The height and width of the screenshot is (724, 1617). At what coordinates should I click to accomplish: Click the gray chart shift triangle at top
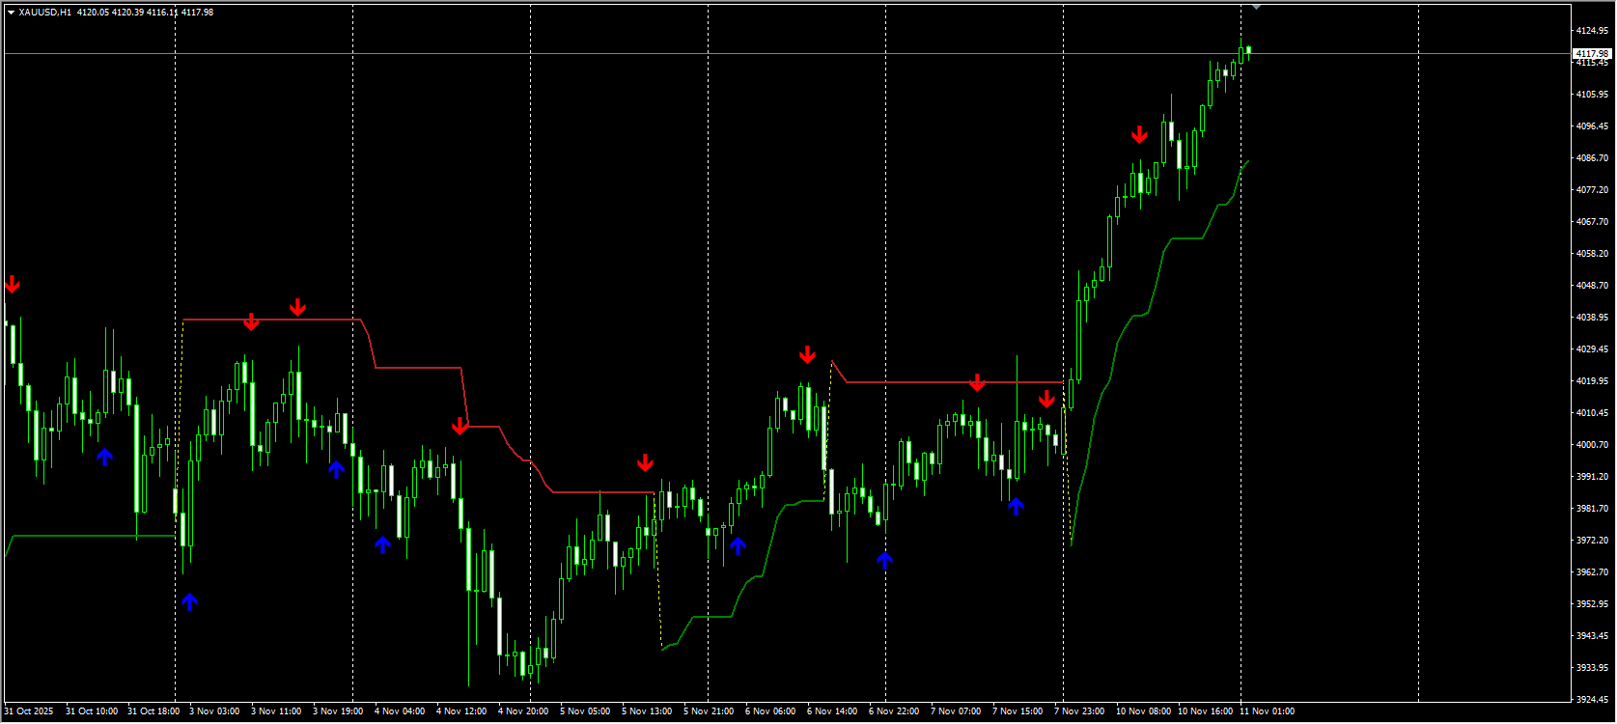(x=1255, y=7)
